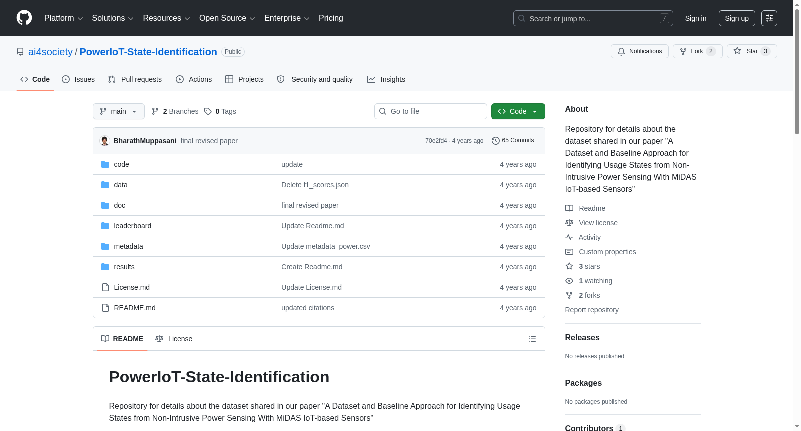Open the Pricing page
This screenshot has width=801, height=431.
click(x=331, y=18)
